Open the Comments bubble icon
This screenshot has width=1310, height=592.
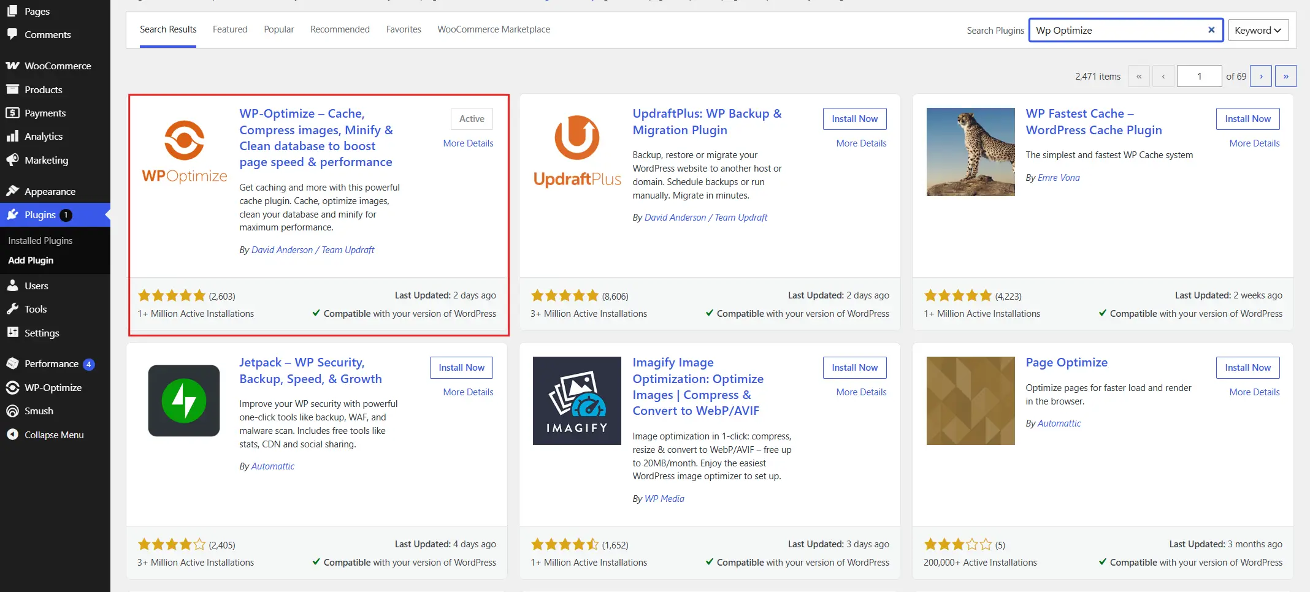pyautogui.click(x=12, y=34)
